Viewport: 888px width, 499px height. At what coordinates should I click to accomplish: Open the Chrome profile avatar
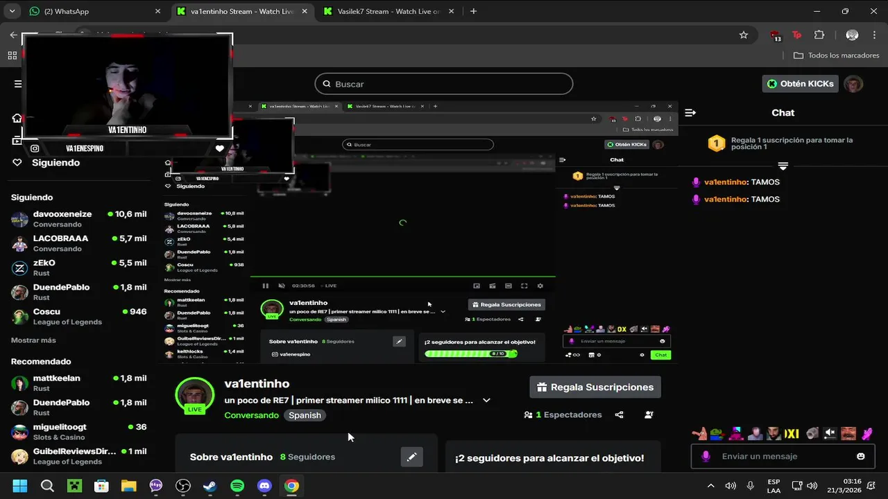click(853, 35)
